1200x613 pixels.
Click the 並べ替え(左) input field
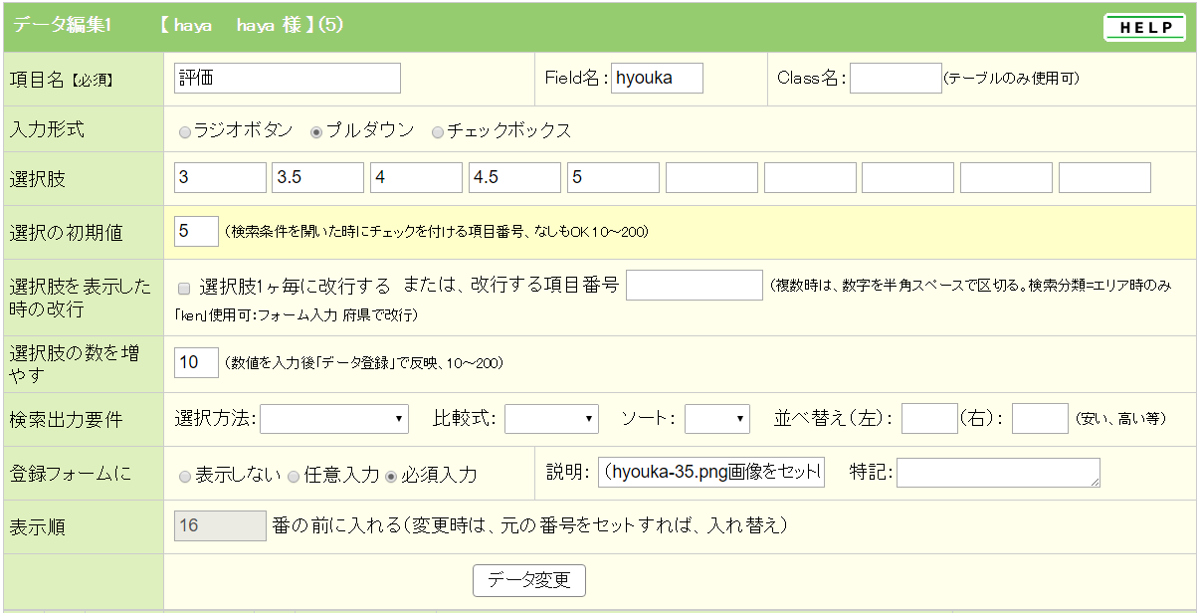(x=928, y=419)
